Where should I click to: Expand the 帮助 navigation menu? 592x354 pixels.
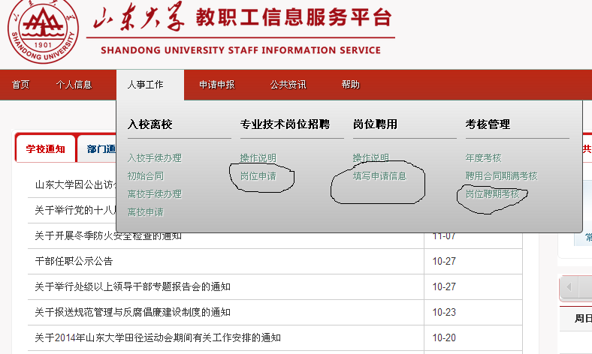[350, 85]
